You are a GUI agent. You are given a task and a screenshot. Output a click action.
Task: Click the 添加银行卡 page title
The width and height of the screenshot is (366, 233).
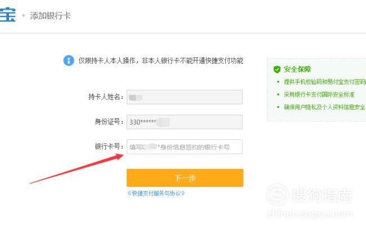pos(51,16)
